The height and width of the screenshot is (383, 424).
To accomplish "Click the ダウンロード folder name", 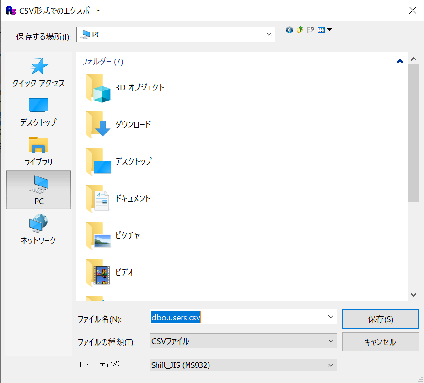I will click(x=133, y=124).
